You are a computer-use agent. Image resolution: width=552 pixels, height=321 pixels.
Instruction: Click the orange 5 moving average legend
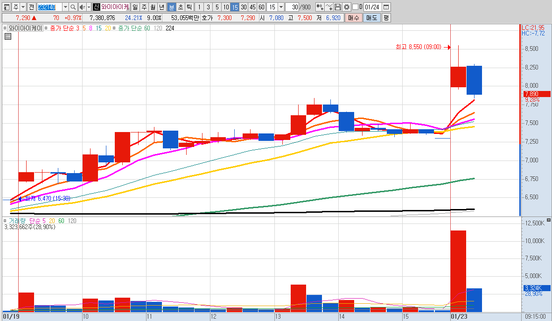coord(84,28)
